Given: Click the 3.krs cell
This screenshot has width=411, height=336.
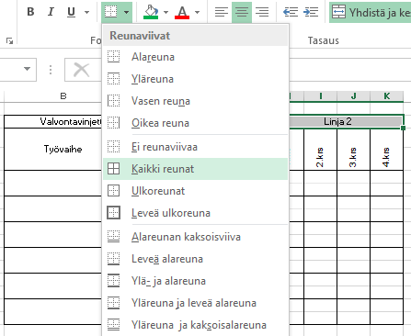Looking at the screenshot, I should [353, 150].
